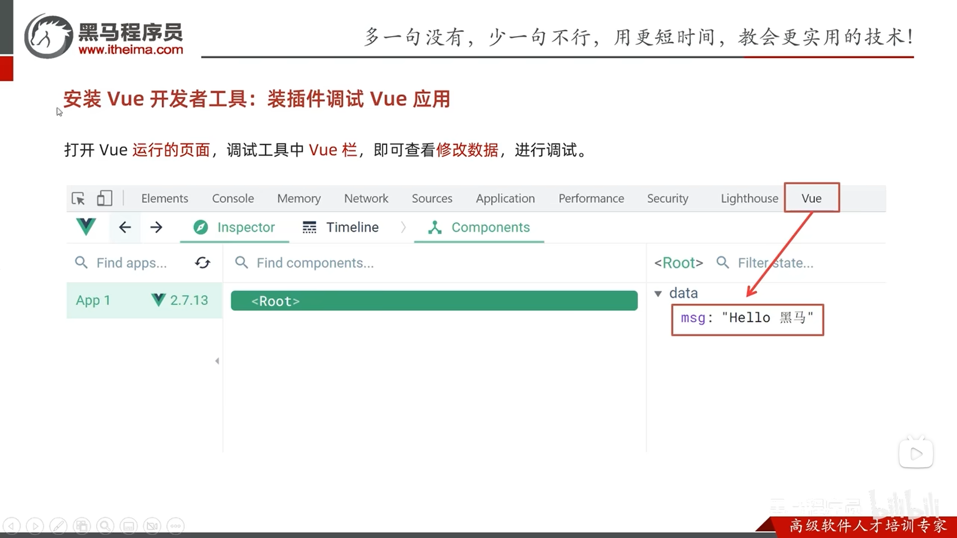Viewport: 957px width, 538px height.
Task: Toggle camera off icon in slideshow controls
Action: pyautogui.click(x=152, y=526)
